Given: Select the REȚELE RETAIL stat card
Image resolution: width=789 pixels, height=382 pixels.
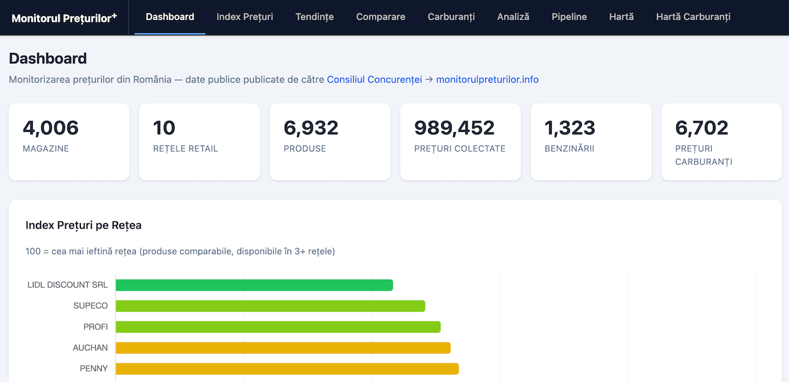Looking at the screenshot, I should point(199,141).
